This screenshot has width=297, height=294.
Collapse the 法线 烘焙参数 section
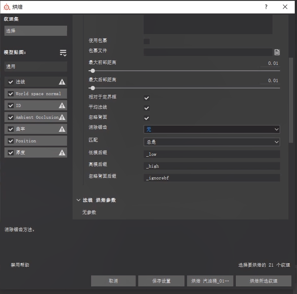[79, 200]
